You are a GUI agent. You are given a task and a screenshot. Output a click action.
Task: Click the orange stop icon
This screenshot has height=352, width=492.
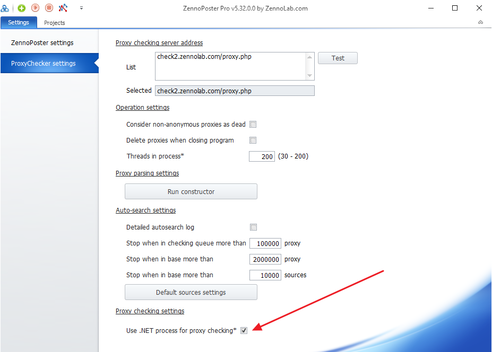point(49,8)
